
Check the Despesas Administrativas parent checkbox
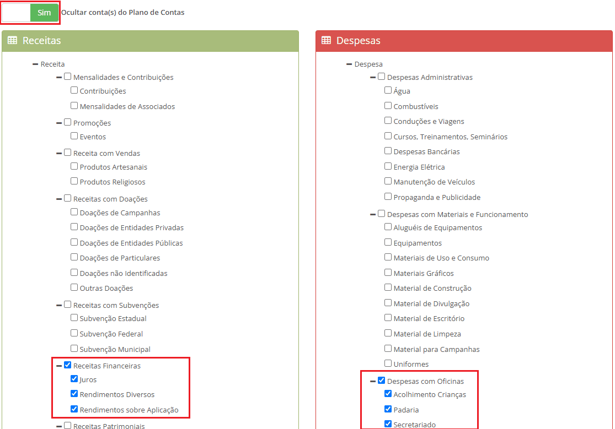click(x=381, y=77)
